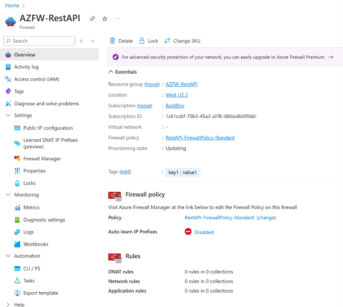This screenshot has height=307, width=343.
Task: Collapse the sidebar with the double chevron
Action: click(x=93, y=41)
